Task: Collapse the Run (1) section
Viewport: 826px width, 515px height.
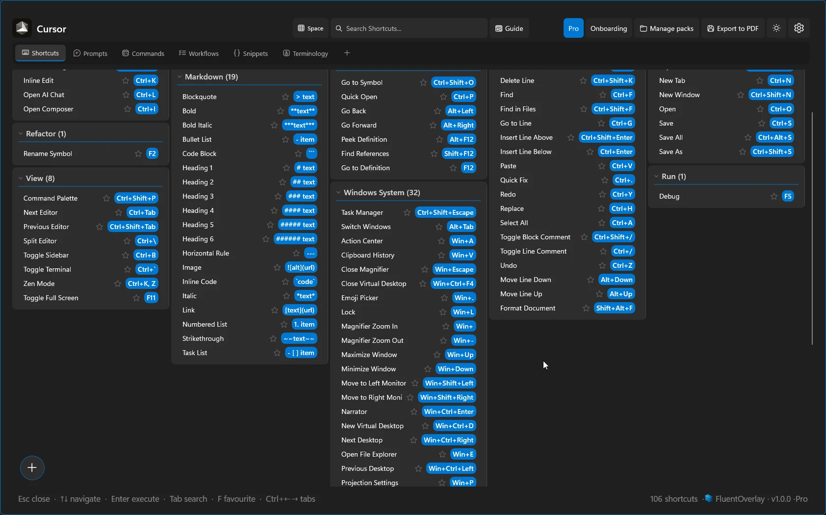Action: click(x=657, y=177)
